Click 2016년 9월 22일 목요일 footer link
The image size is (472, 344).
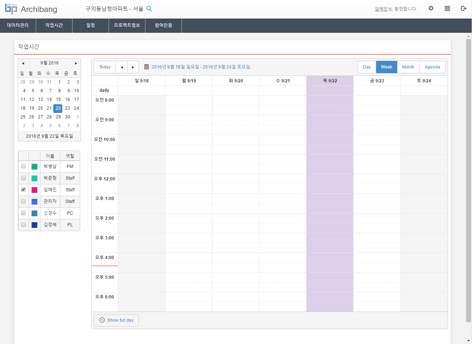point(50,136)
